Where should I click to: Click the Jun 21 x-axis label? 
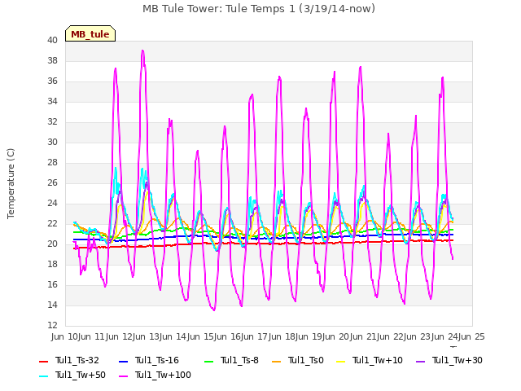point(364,336)
